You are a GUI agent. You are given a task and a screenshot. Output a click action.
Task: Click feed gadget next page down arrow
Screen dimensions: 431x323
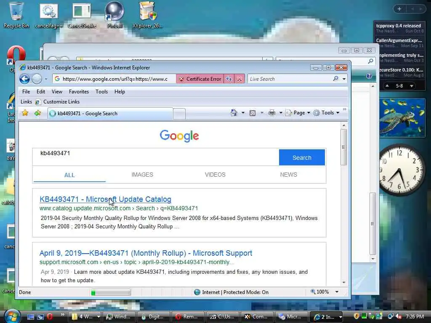click(412, 86)
